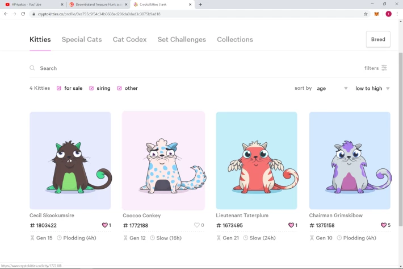The height and width of the screenshot is (269, 403).
Task: Open the spotted Coocoo Conkey cat image
Action: [x=163, y=160]
